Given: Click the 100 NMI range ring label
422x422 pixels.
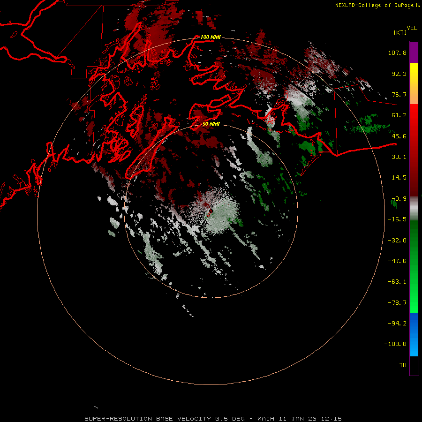Looking at the screenshot, I should click(211, 37).
